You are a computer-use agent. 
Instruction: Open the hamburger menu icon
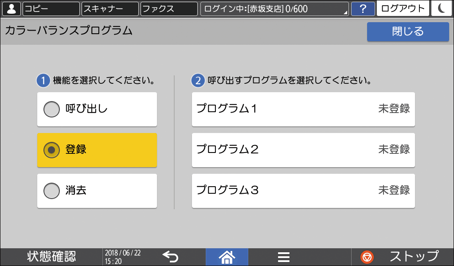point(283,257)
